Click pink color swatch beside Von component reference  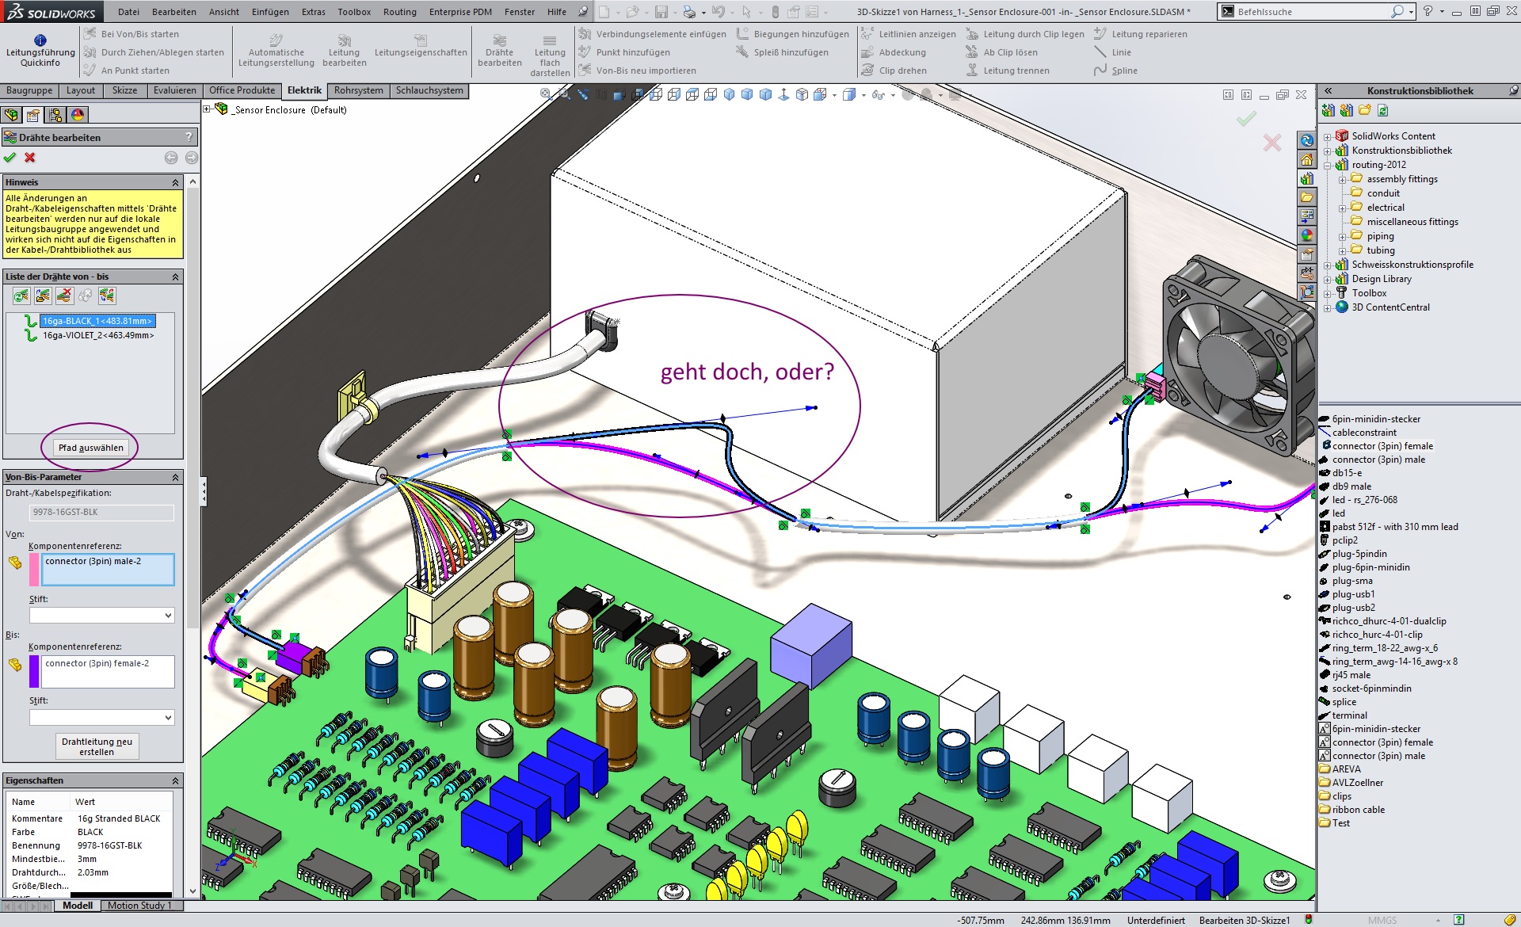(x=34, y=569)
